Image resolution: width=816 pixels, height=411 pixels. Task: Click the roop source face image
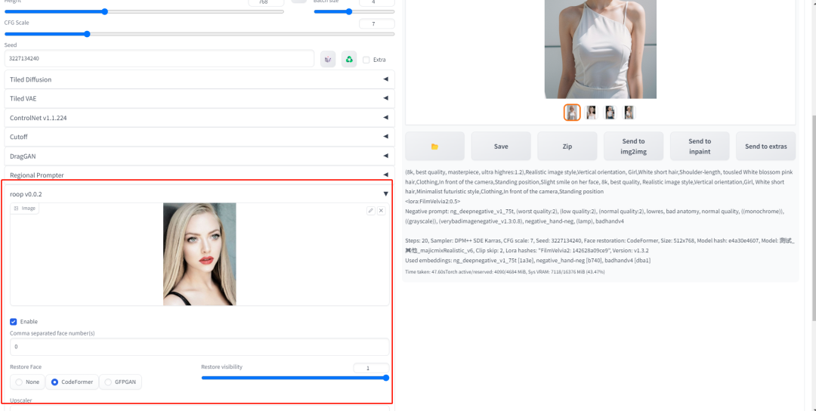(x=199, y=254)
